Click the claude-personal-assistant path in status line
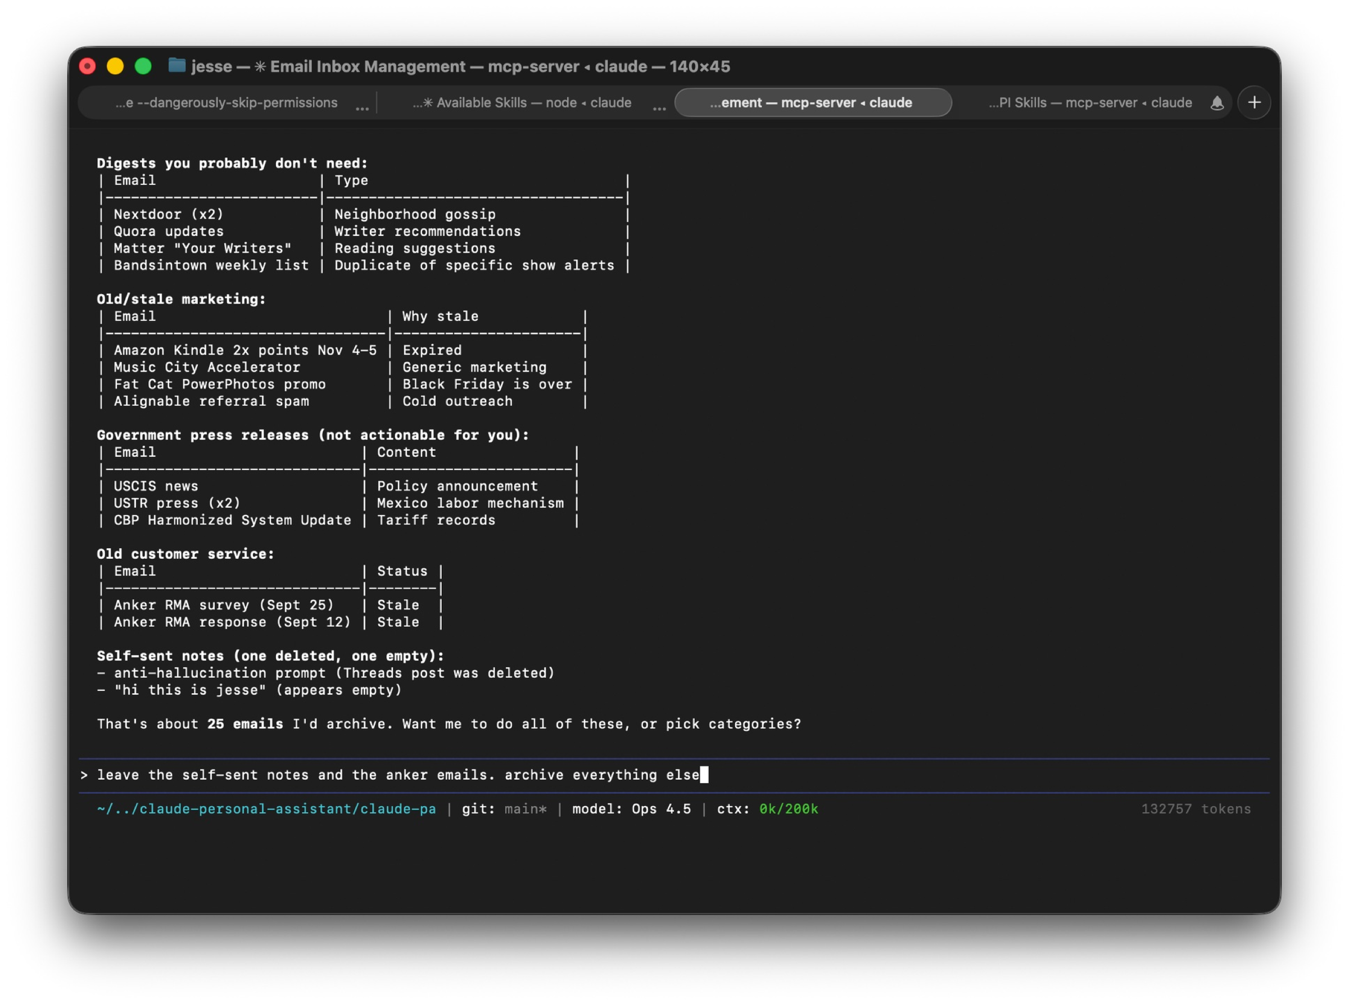 pos(266,809)
